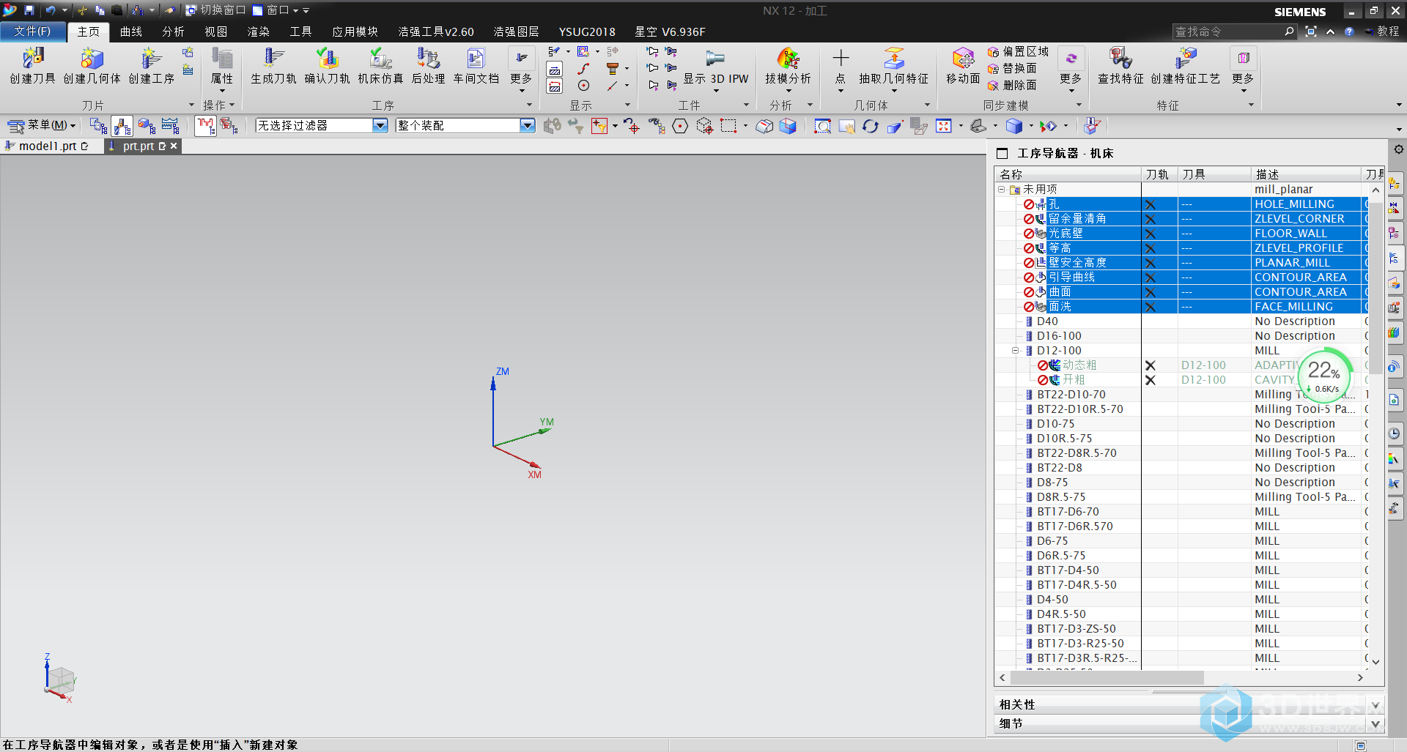Image resolution: width=1407 pixels, height=752 pixels.
Task: Toggle Program Order View button
Action: [x=97, y=127]
